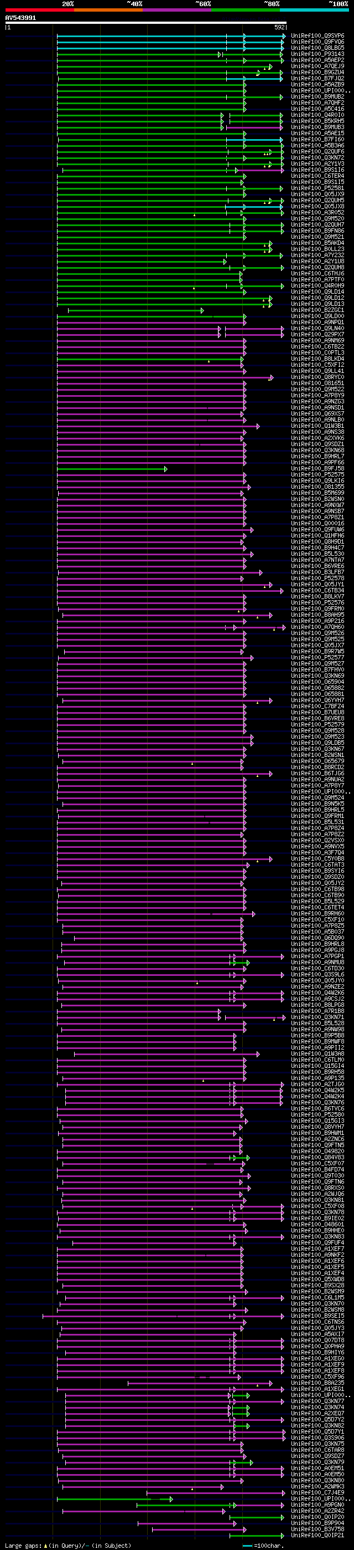This screenshot has height=1550, width=354.
Task: Select the UniRef100_B3V758 label
Action: [317, 1529]
